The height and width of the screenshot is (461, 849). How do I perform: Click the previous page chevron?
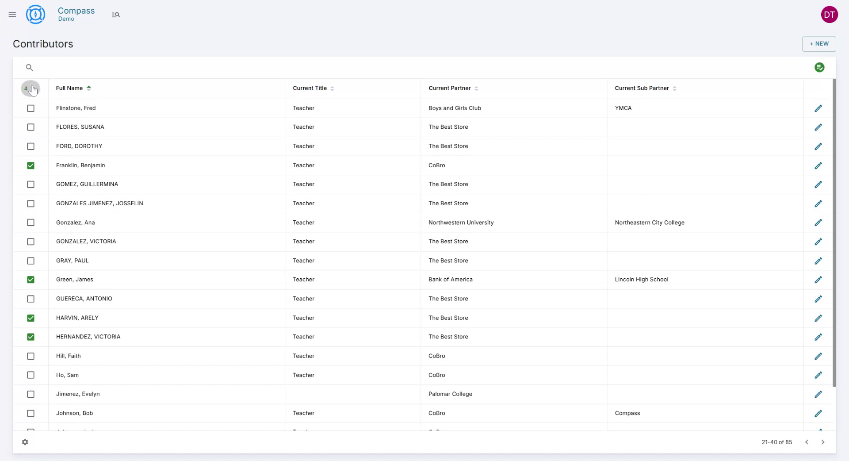807,442
